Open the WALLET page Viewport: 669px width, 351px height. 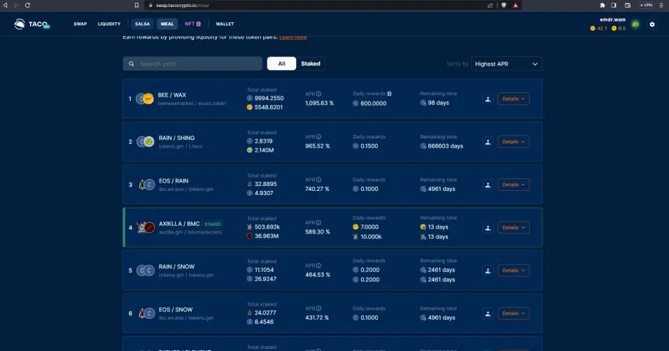tap(225, 24)
